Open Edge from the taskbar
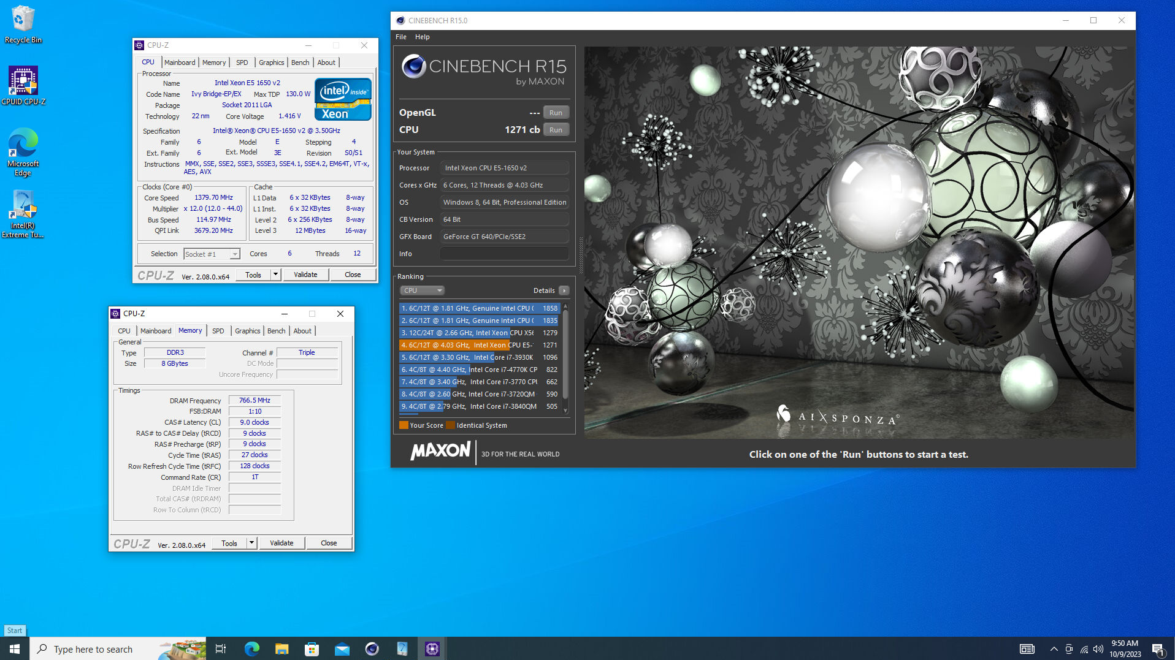Viewport: 1175px width, 660px height. (251, 648)
